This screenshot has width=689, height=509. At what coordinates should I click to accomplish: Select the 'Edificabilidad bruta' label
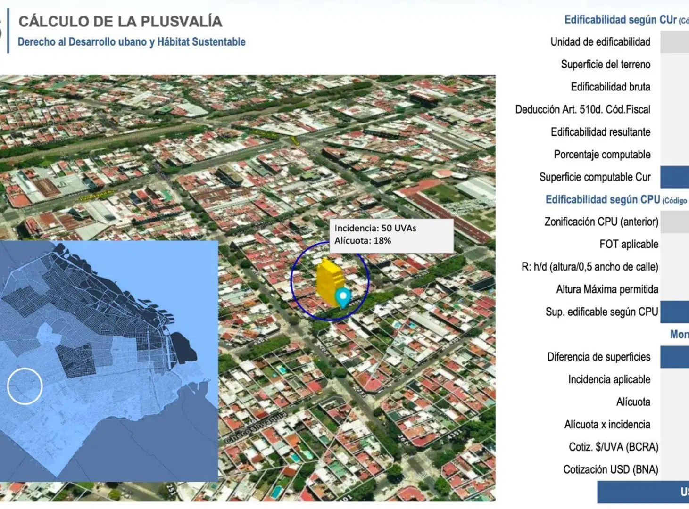click(610, 87)
